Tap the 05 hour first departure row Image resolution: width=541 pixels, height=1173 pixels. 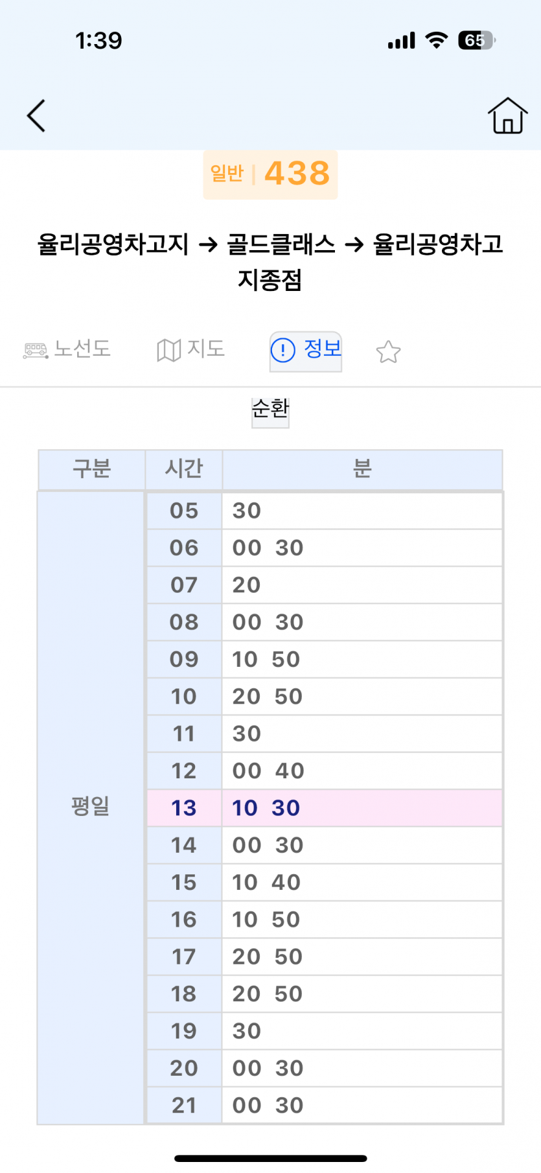pyautogui.click(x=324, y=511)
